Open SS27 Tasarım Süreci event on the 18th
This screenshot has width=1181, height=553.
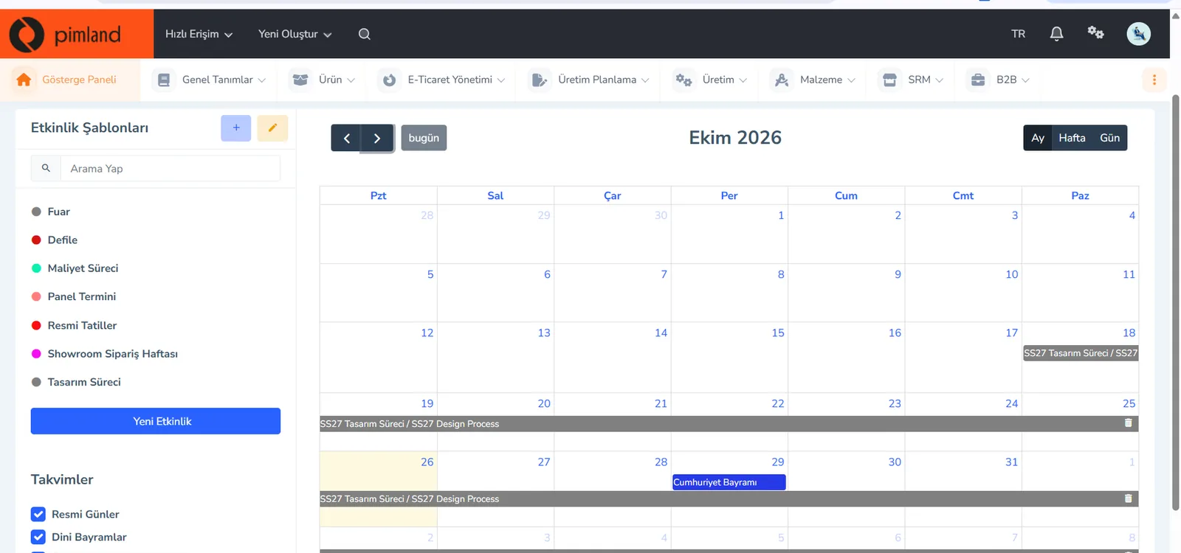(x=1080, y=353)
